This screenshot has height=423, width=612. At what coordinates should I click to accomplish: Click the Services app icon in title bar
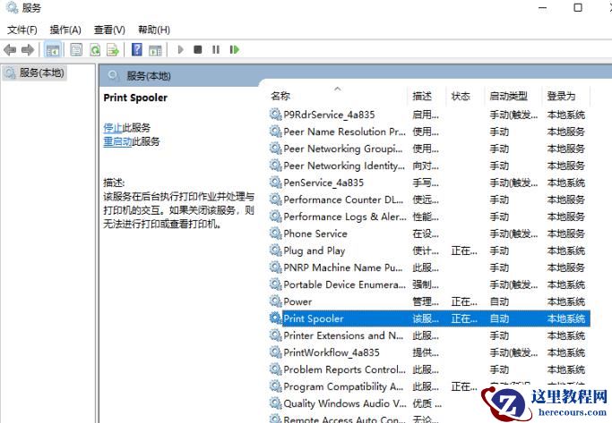point(13,7)
